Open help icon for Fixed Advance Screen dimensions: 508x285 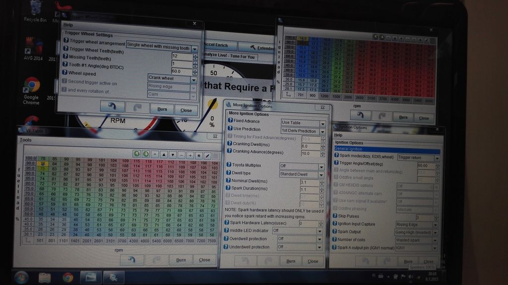230,120
